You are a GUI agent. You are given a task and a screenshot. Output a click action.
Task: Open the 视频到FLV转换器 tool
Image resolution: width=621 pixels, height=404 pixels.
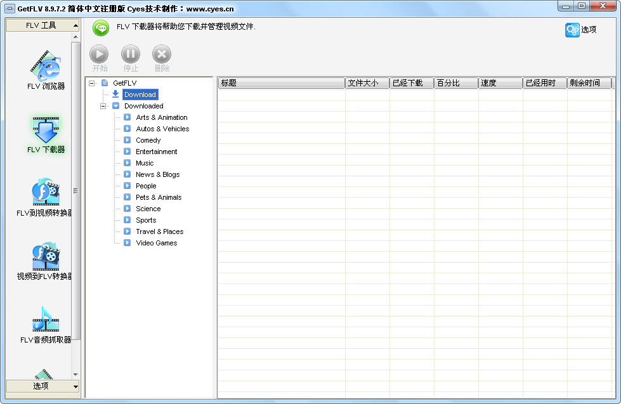44,261
